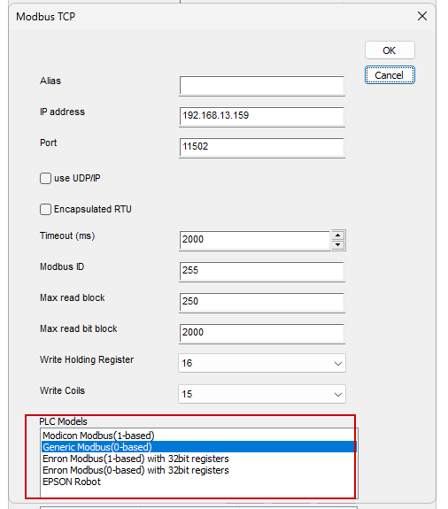Screen dimensions: 448x509
Task: Close the Modbus TCP dialog
Action: coord(422,16)
